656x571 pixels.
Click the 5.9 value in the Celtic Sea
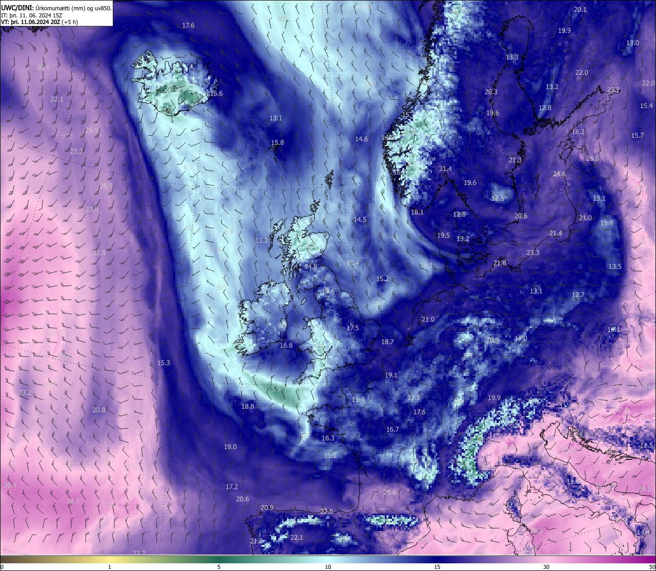coord(276,389)
